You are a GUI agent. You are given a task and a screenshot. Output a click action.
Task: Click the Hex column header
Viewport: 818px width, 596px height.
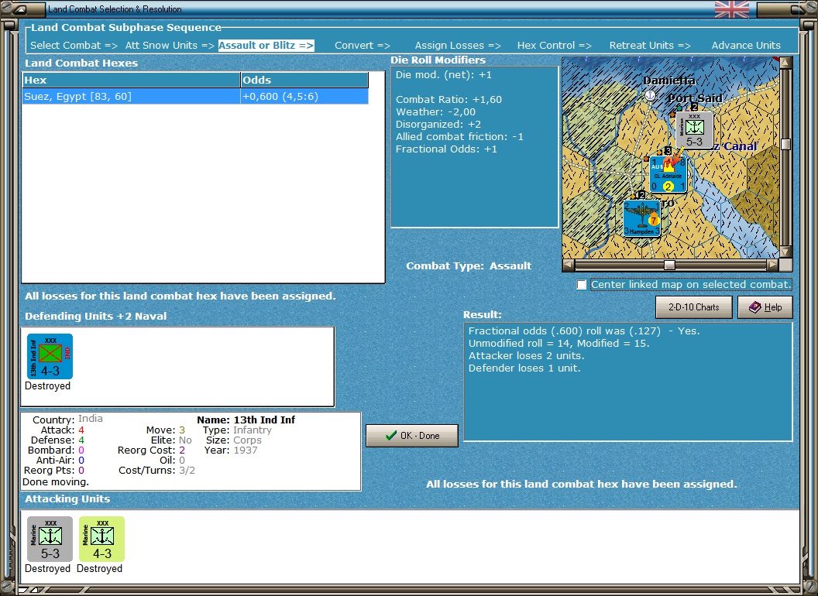[x=131, y=80]
